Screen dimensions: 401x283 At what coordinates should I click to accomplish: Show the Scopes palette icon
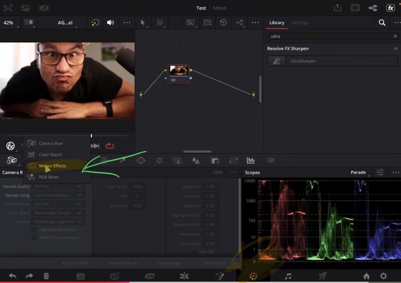point(251,160)
